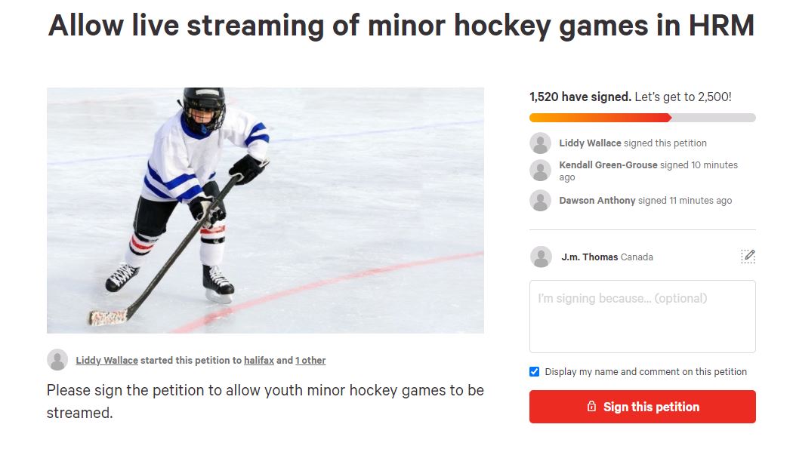Image resolution: width=793 pixels, height=452 pixels.
Task: Click J.m. Thomas's profile avatar
Action: pyautogui.click(x=541, y=257)
